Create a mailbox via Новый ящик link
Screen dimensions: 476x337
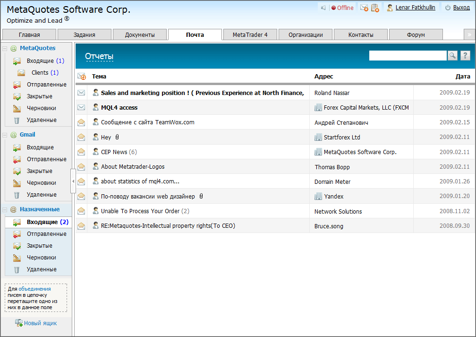tap(41, 323)
